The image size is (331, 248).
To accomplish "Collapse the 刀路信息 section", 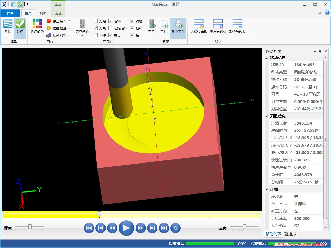I will [x=267, y=116].
